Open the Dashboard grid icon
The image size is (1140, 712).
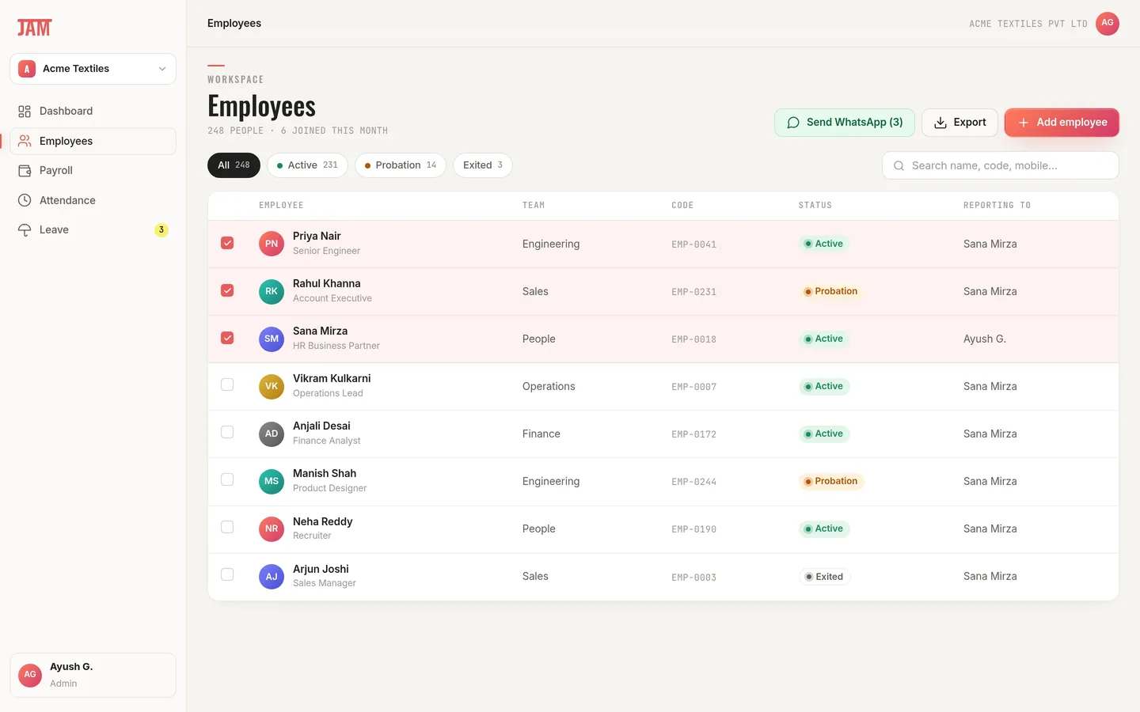25,112
